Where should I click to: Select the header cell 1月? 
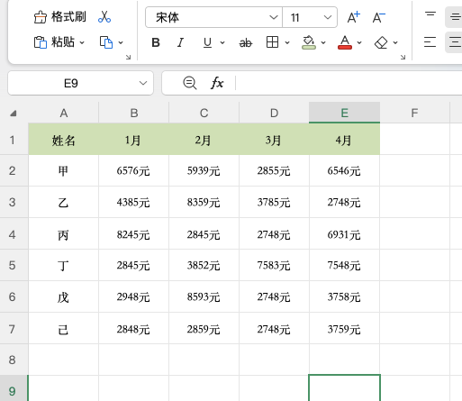click(x=134, y=140)
